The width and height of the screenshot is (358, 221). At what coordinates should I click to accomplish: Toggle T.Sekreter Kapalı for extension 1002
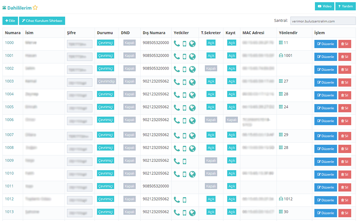point(211,69)
